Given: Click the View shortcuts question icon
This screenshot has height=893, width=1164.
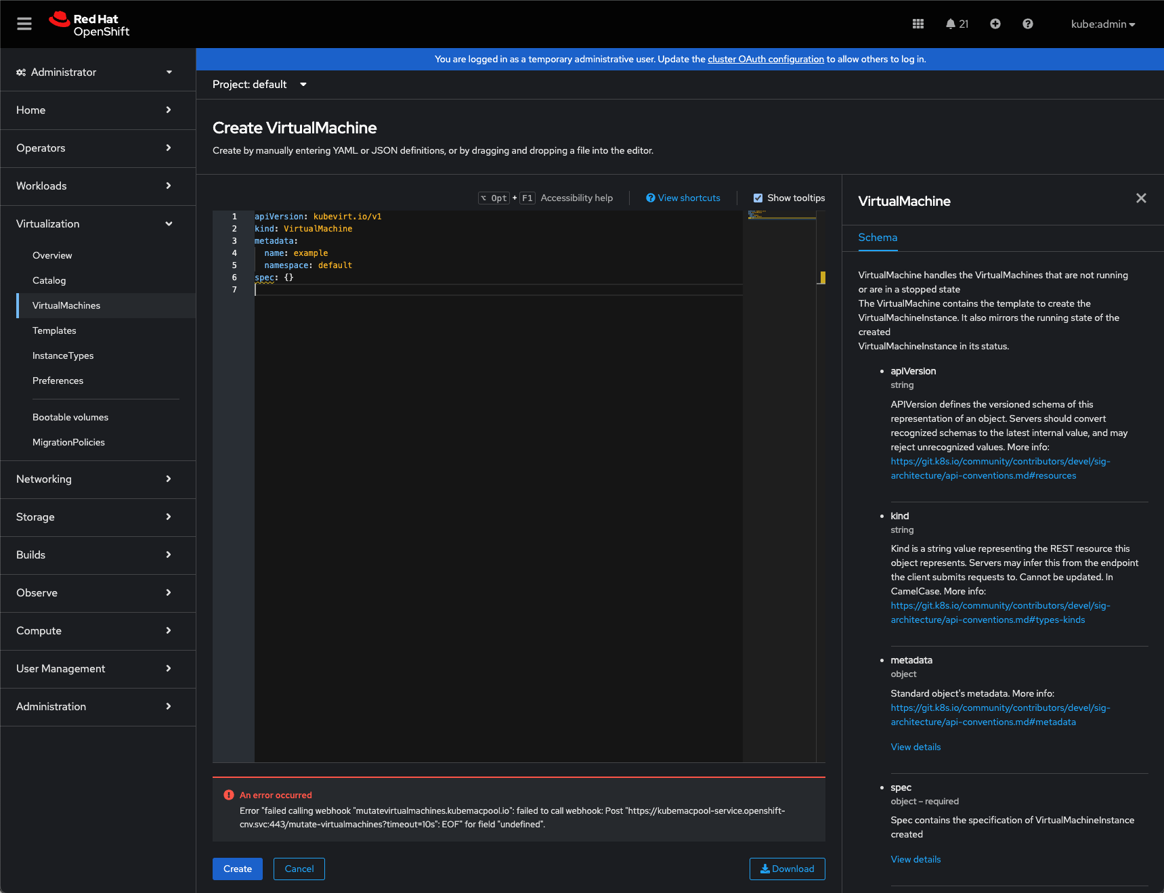Looking at the screenshot, I should coord(650,198).
